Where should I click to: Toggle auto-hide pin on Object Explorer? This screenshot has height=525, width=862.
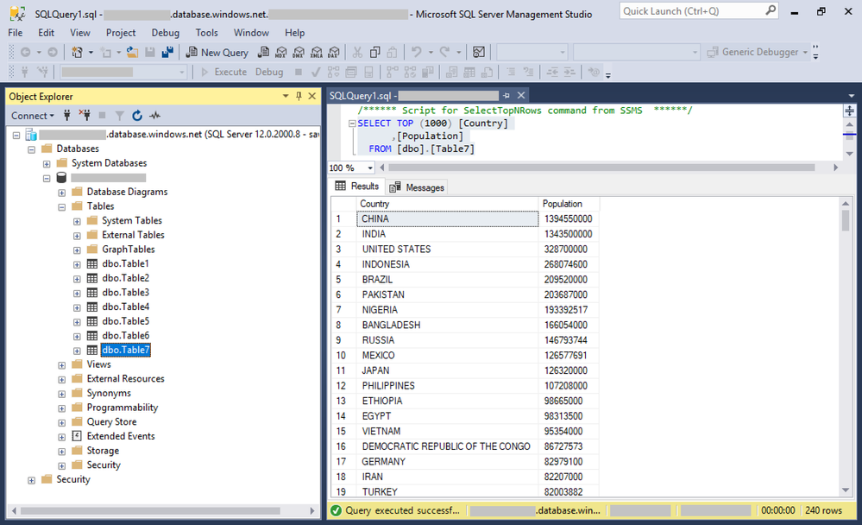tap(299, 97)
